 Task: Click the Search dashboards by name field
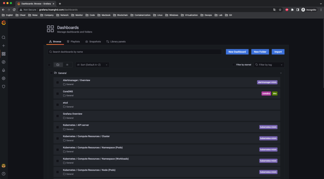pos(135,52)
